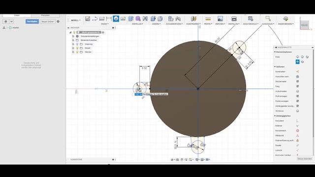Click the Fillet icon under Ändern
This screenshot has width=315, height=177.
click(x=160, y=19)
